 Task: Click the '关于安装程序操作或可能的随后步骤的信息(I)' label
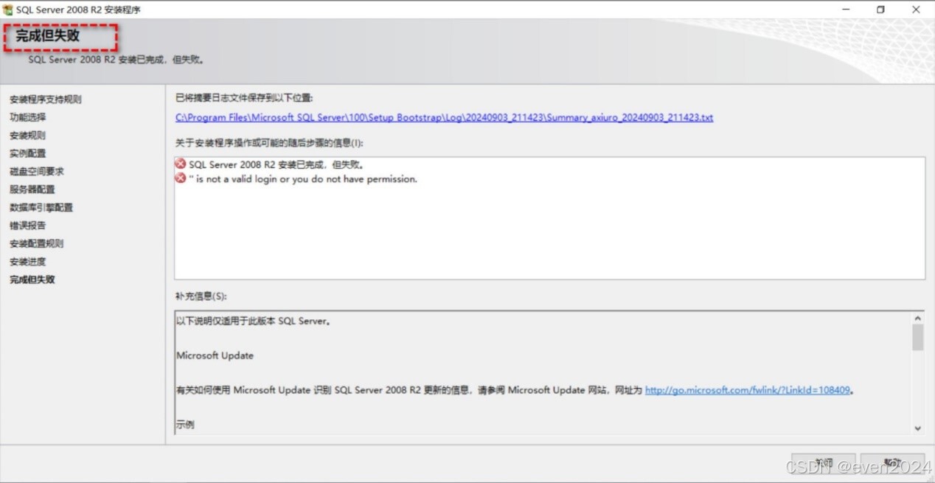pos(269,143)
